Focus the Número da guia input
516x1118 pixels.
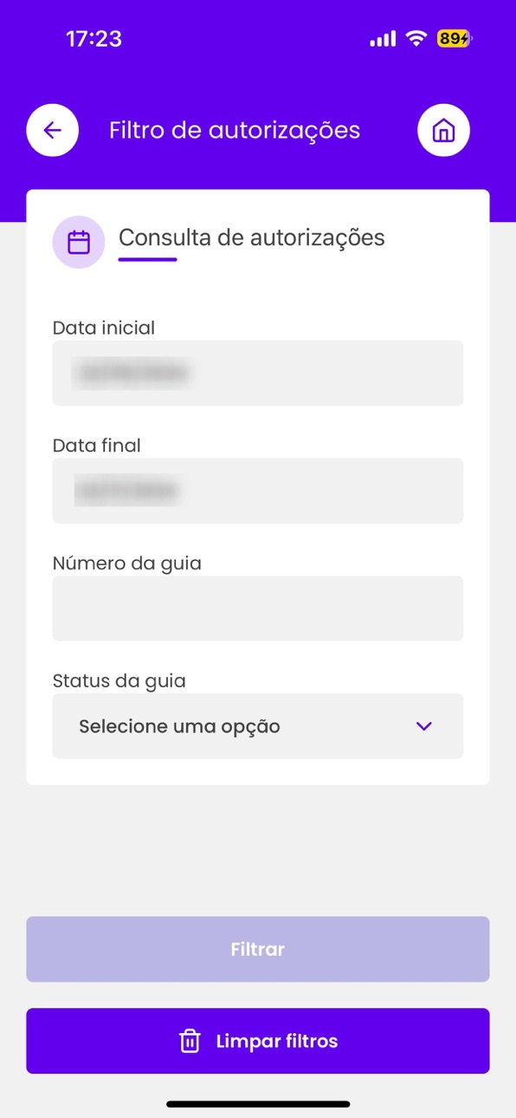(258, 608)
